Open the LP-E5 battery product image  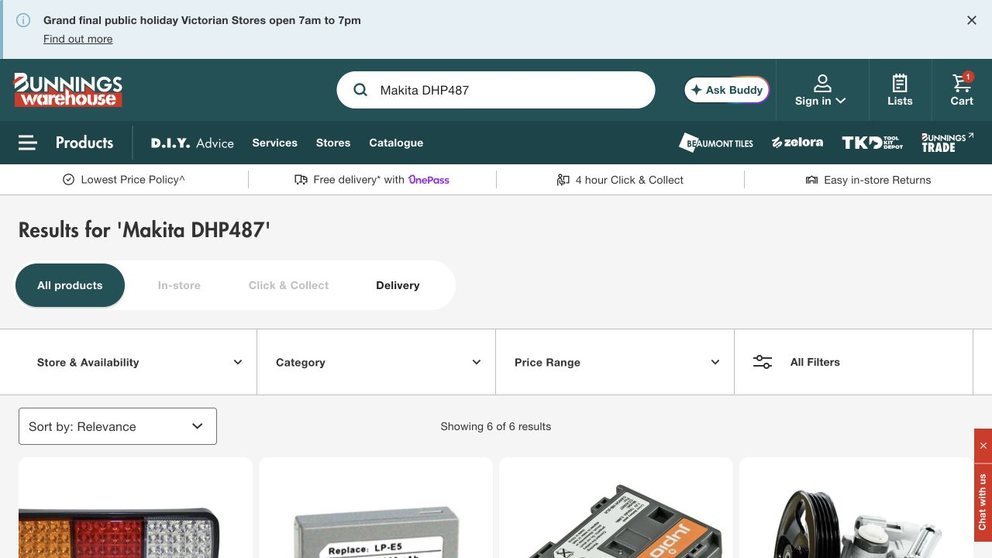point(376,508)
